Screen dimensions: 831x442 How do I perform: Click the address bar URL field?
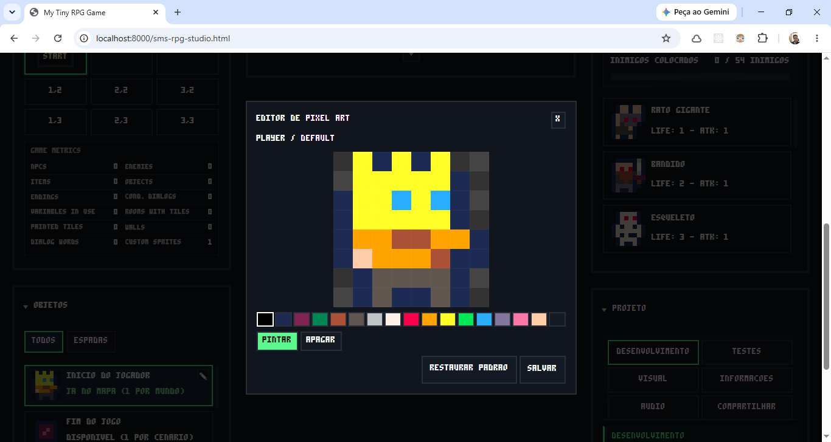point(377,38)
